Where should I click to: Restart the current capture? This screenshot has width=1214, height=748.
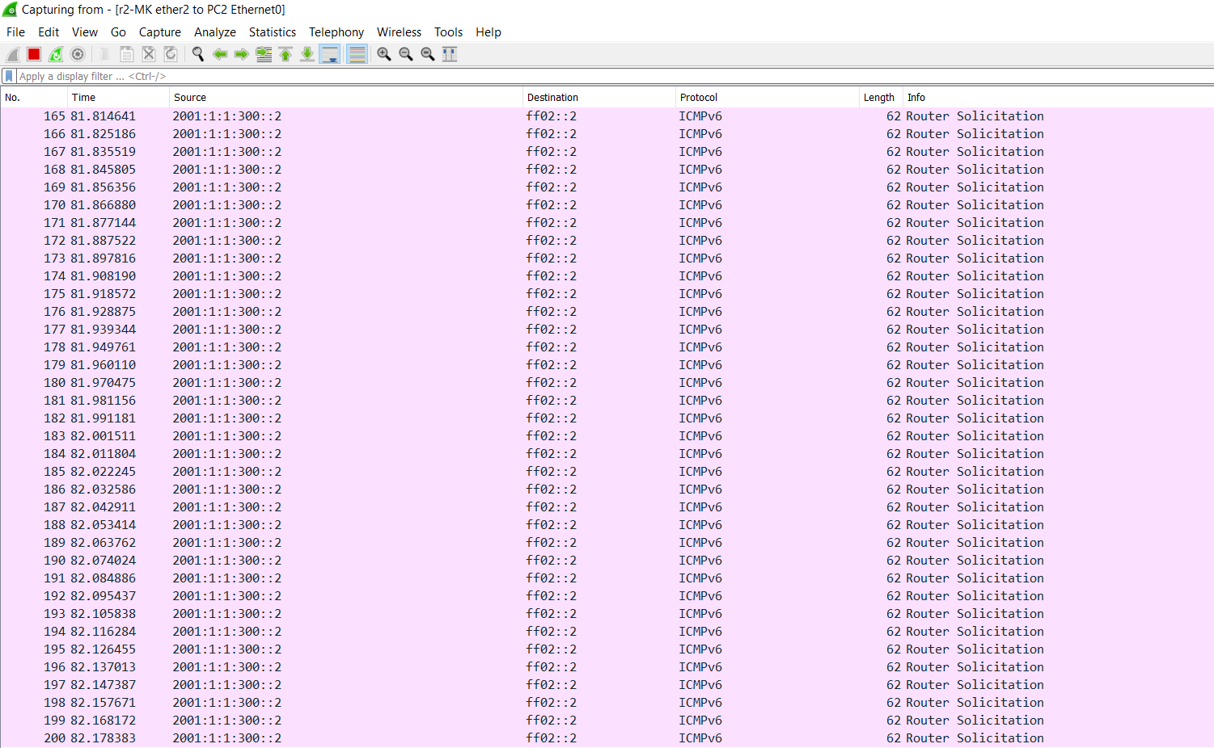click(x=55, y=53)
